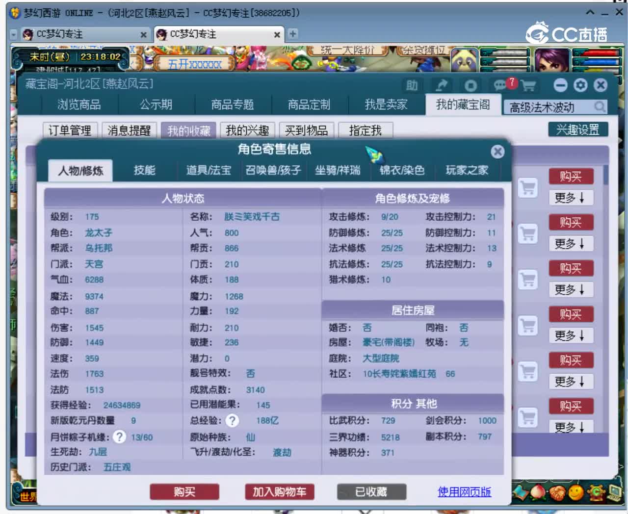Click the green C emblem icon

point(596,492)
